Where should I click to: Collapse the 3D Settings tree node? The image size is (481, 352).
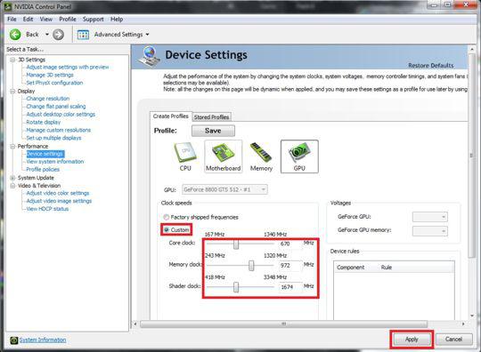[12, 60]
